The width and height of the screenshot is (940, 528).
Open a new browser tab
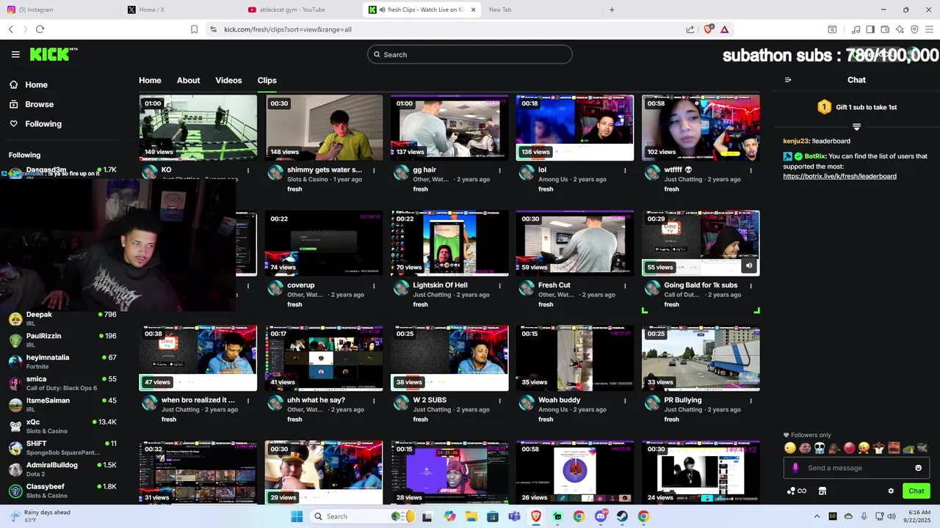click(612, 10)
